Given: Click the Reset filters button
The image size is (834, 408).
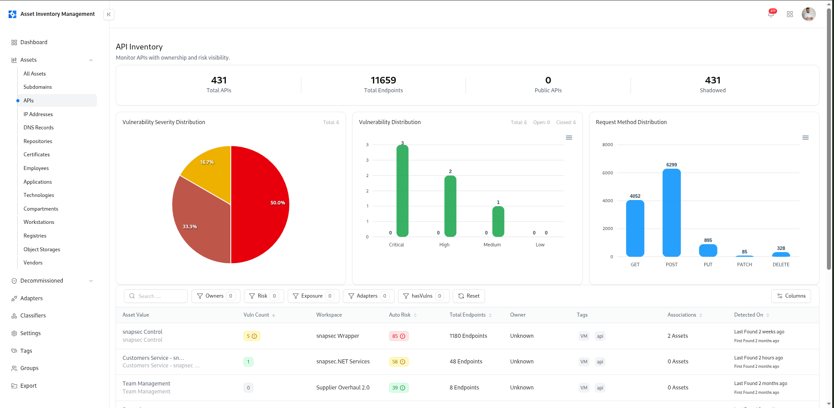Looking at the screenshot, I should coord(469,296).
